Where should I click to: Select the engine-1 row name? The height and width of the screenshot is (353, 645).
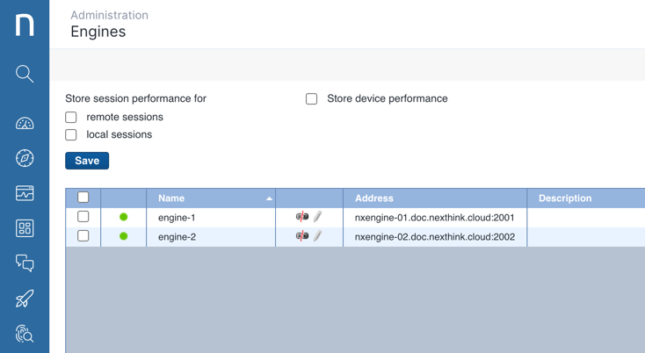(x=177, y=218)
